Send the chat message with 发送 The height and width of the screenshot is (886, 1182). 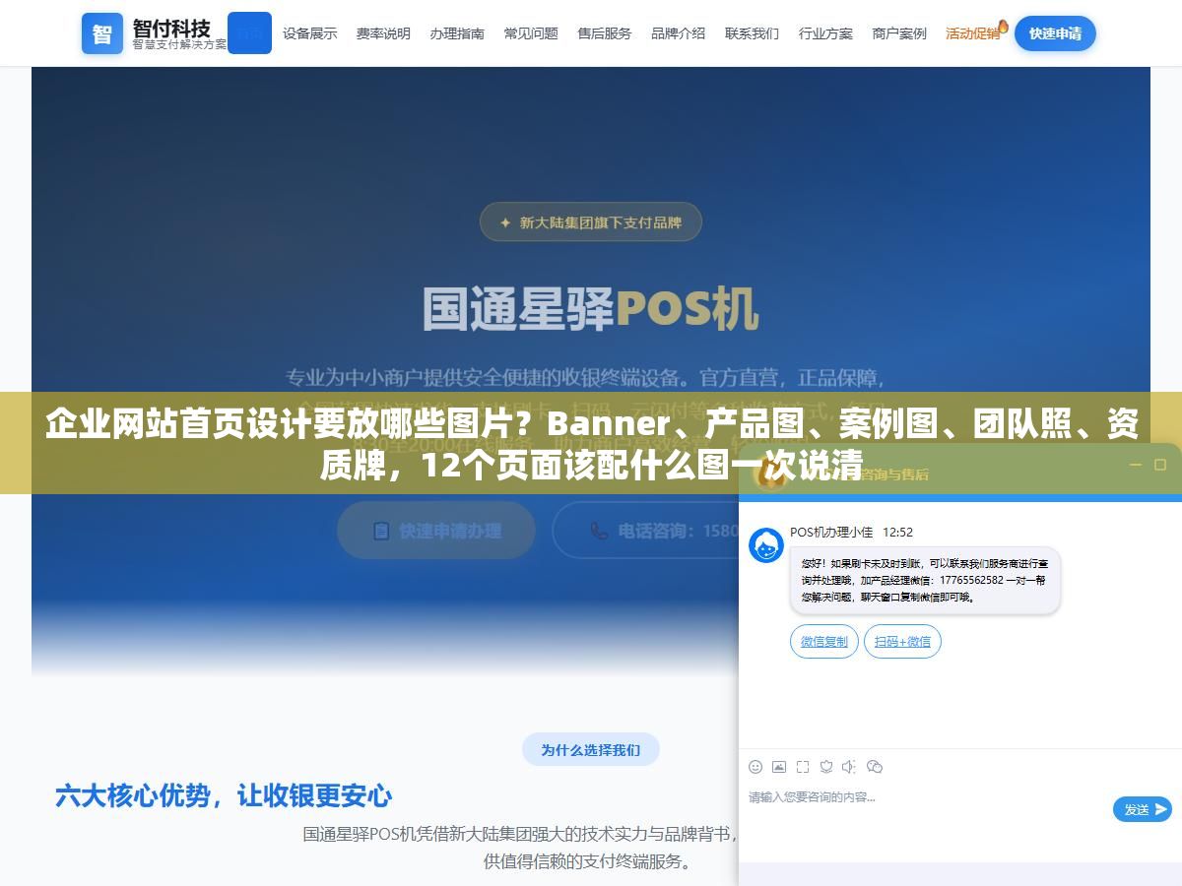point(1143,809)
